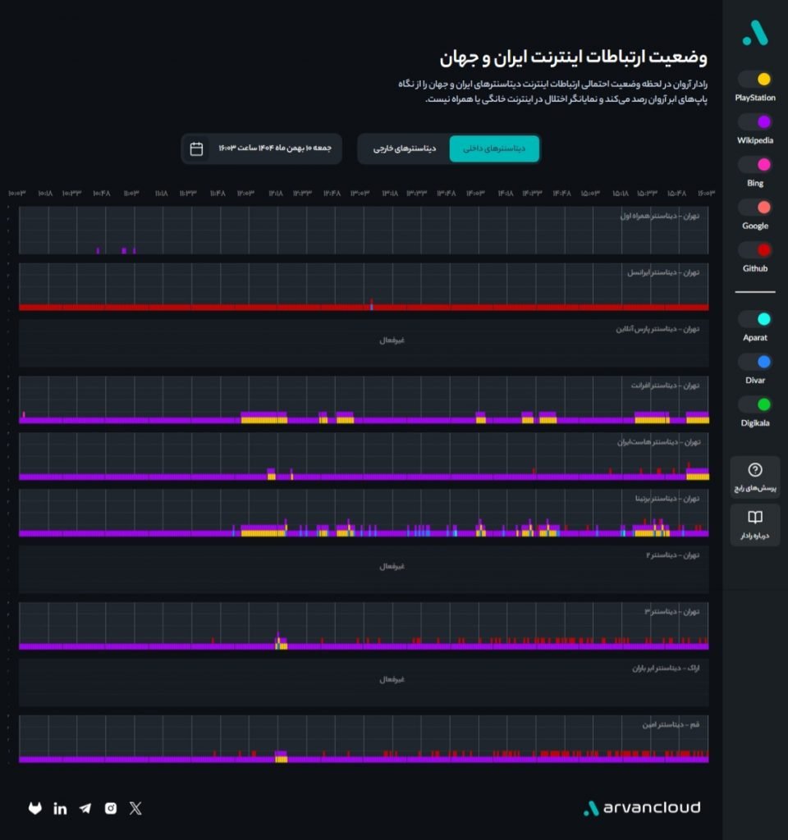Screen dimensions: 788x840
Task: Switch to دیتاسنترهای خارجی tab
Action: pyautogui.click(x=405, y=148)
